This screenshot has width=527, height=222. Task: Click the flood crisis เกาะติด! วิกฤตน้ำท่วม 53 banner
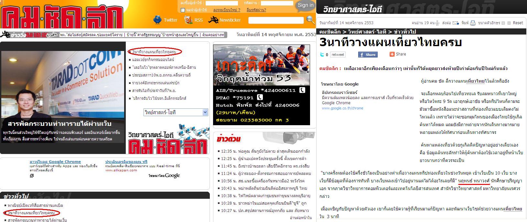tap(262, 85)
